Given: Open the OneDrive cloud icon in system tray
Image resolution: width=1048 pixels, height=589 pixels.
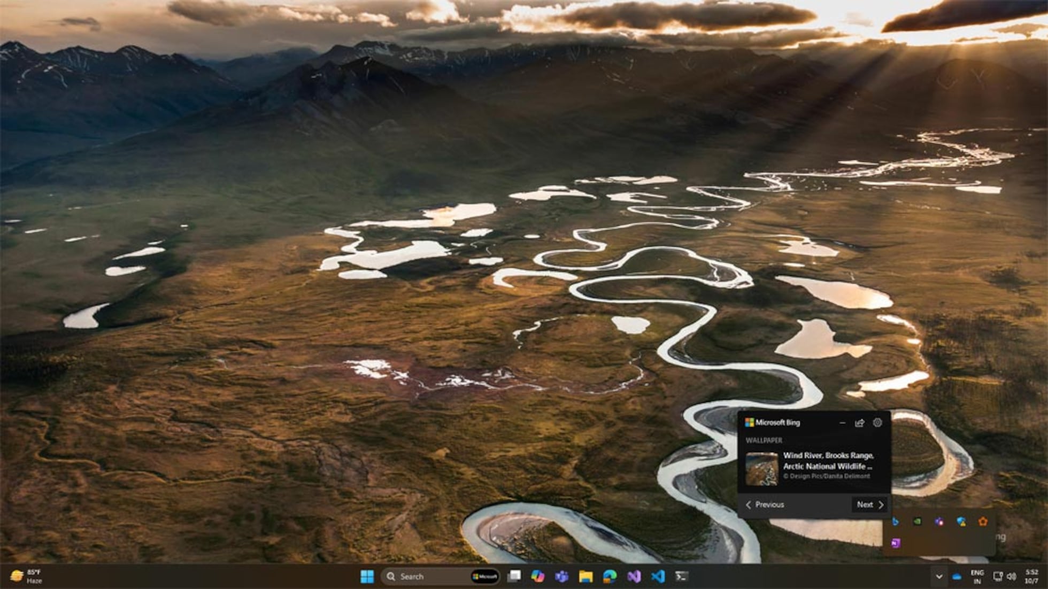Looking at the screenshot, I should coord(958,577).
